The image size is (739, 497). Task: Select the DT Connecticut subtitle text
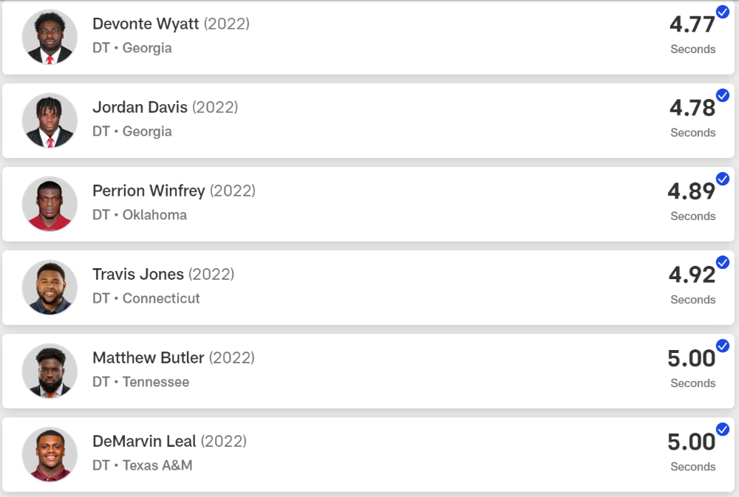click(146, 298)
